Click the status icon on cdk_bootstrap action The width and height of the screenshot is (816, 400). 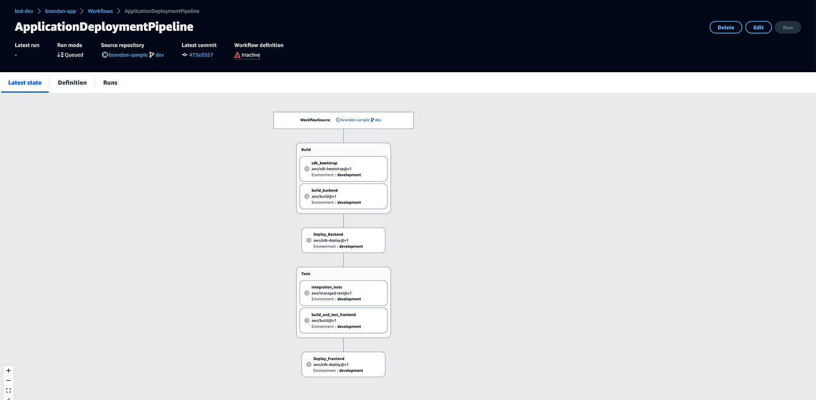(x=307, y=169)
